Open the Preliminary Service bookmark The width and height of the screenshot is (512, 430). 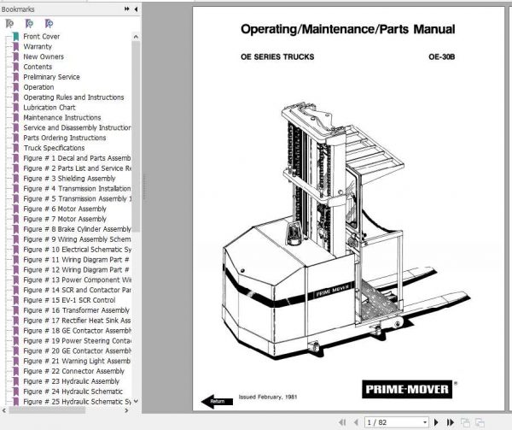click(51, 77)
